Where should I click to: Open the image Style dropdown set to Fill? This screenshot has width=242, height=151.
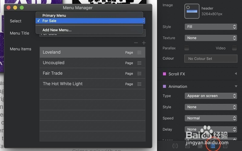pos(211,27)
